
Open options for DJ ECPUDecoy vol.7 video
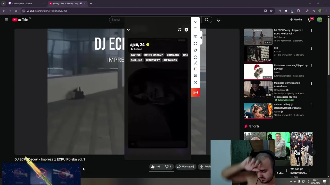311,31
